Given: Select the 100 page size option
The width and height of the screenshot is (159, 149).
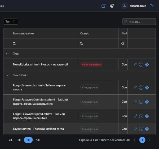Looking at the screenshot, I should click(28, 140).
